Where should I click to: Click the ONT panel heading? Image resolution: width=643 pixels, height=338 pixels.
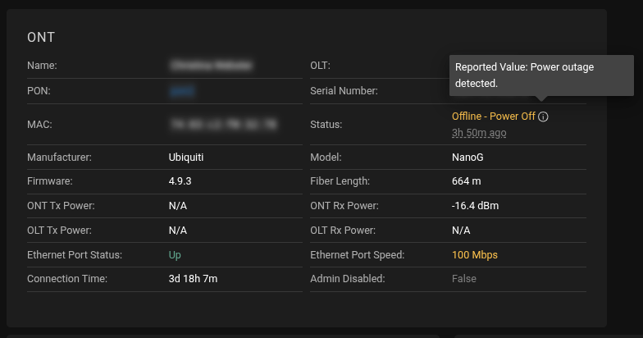tap(41, 37)
